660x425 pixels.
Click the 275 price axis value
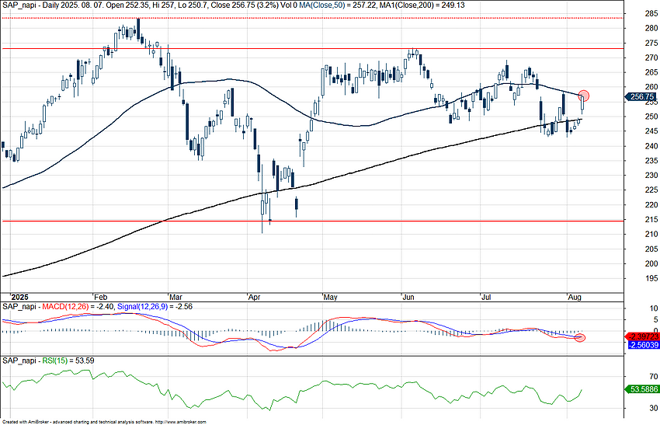click(x=651, y=43)
